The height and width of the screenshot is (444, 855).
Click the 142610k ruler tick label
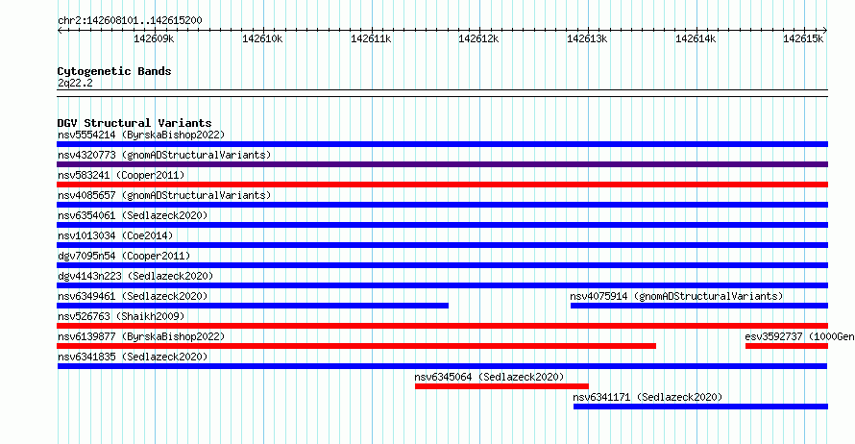[262, 38]
